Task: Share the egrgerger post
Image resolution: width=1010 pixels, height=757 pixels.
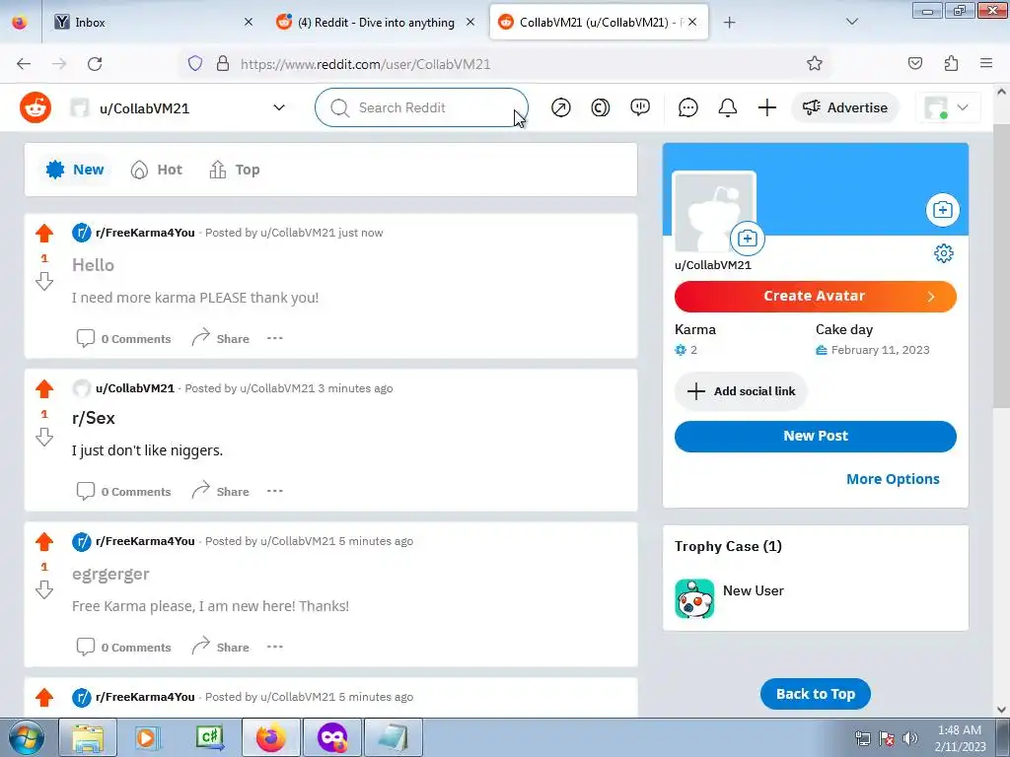Action: pos(220,647)
